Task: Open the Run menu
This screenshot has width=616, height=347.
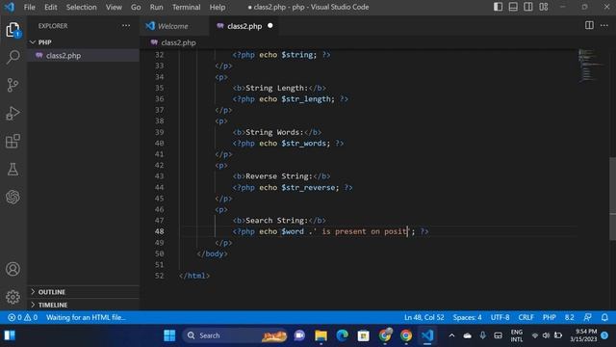Action: [x=156, y=7]
